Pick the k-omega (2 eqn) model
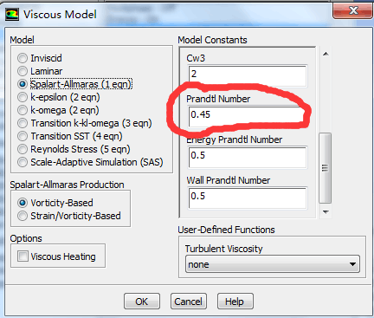This screenshot has height=318, width=374. (23, 110)
